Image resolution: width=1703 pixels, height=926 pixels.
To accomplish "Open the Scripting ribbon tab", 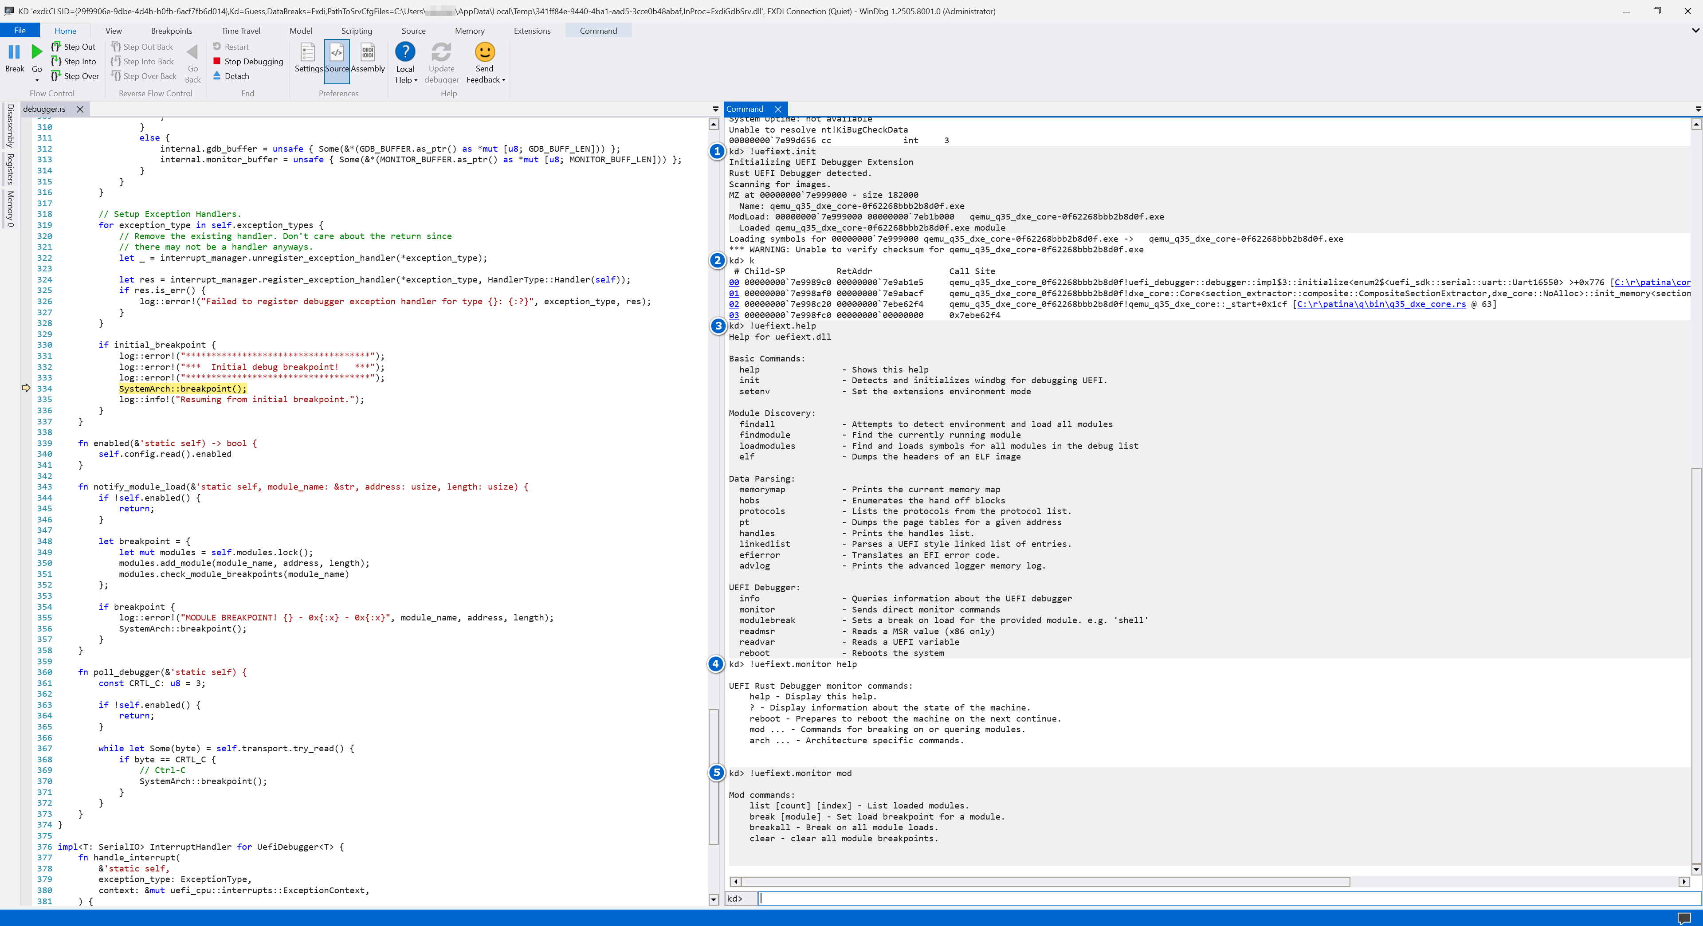I will (356, 31).
